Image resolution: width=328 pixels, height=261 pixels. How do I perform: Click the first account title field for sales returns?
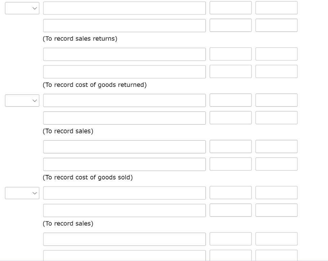(x=125, y=8)
